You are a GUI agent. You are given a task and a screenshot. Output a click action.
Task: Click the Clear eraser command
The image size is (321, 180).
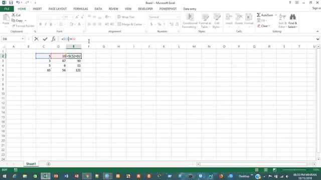[263, 26]
